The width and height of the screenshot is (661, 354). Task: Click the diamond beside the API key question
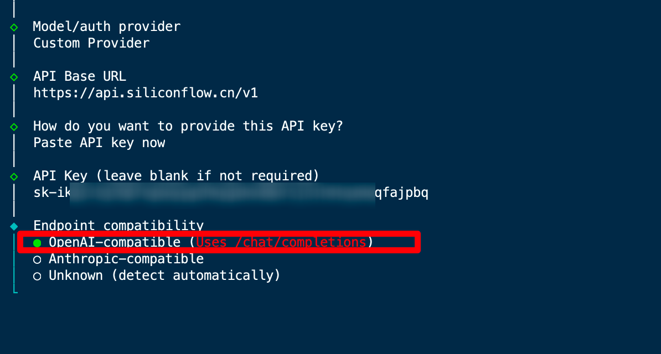pos(14,127)
